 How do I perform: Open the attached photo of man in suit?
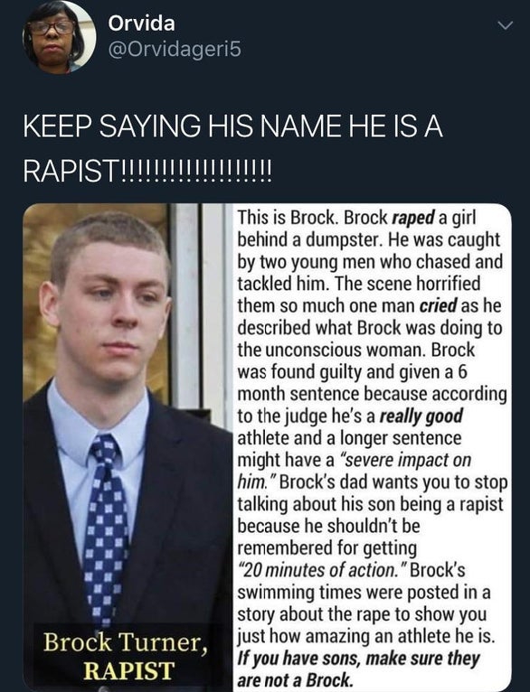click(128, 447)
